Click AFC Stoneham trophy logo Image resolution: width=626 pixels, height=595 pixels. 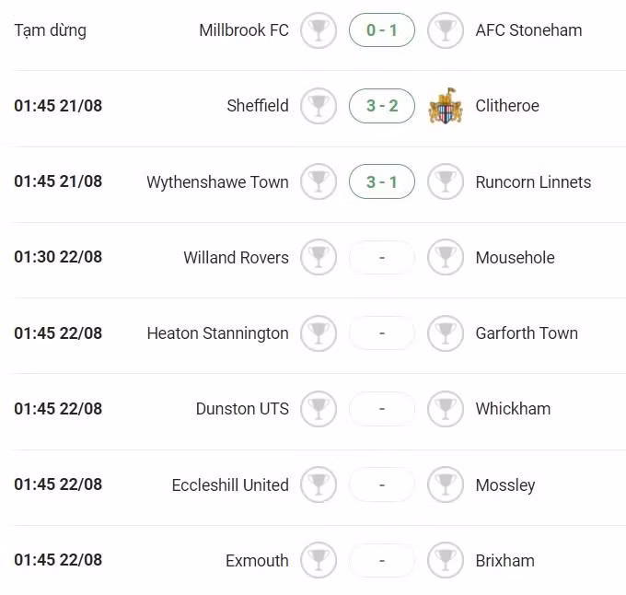(446, 30)
